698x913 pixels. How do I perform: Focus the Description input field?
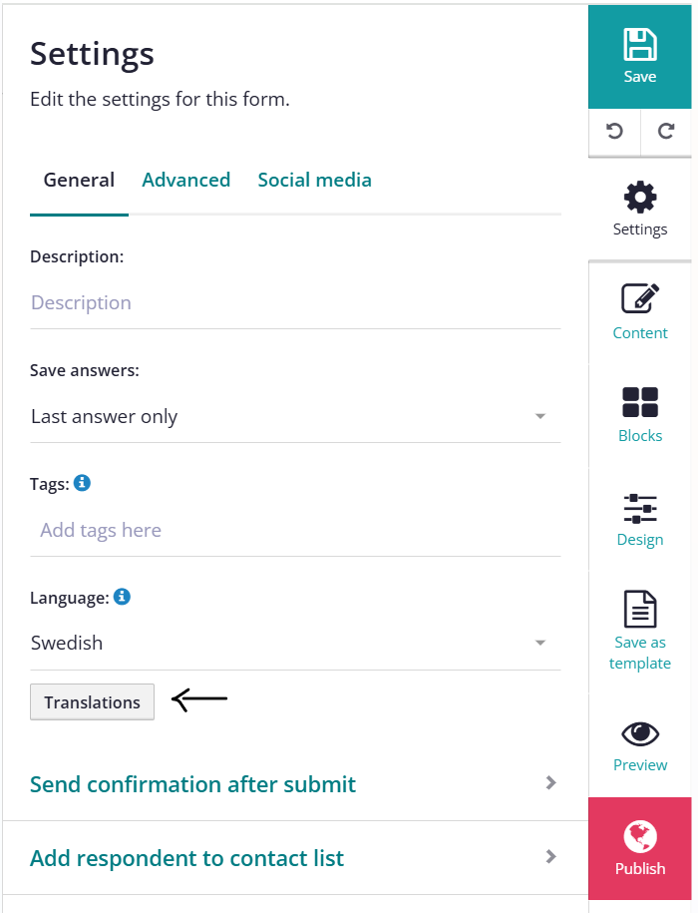(x=295, y=302)
